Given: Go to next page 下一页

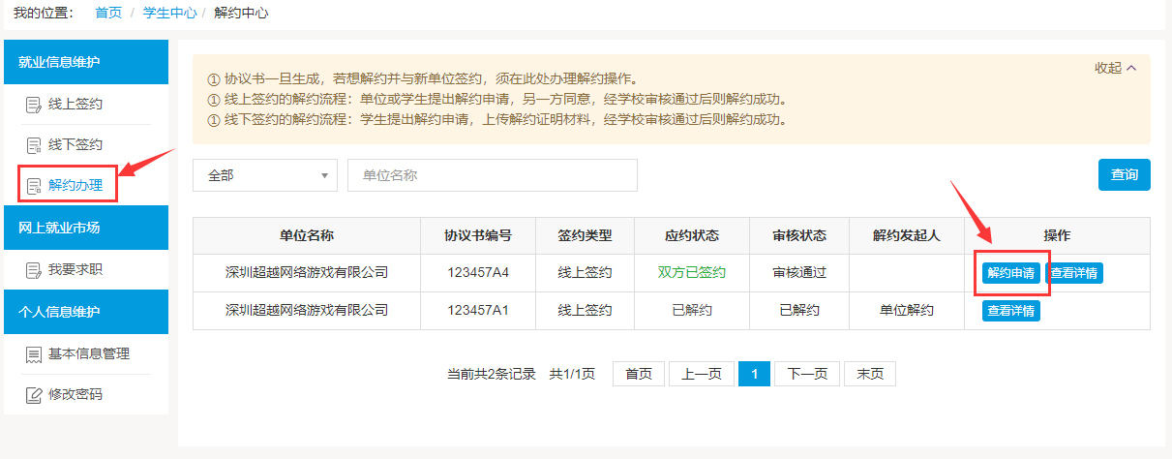Looking at the screenshot, I should [x=807, y=375].
